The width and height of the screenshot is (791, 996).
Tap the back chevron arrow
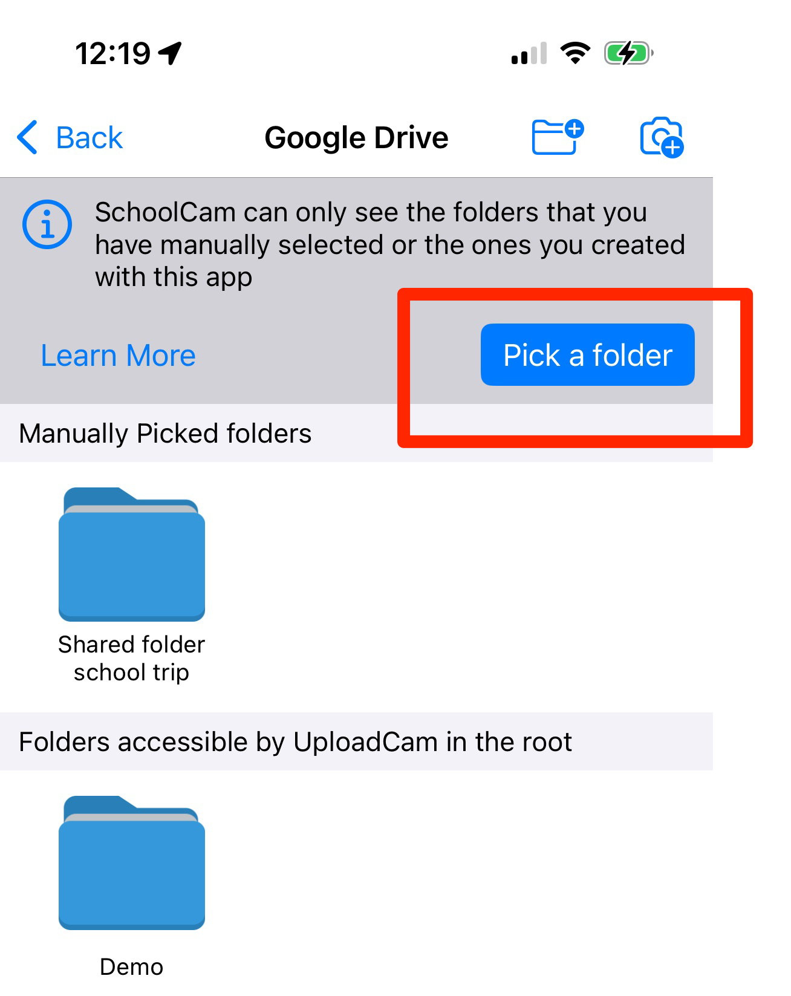27,137
